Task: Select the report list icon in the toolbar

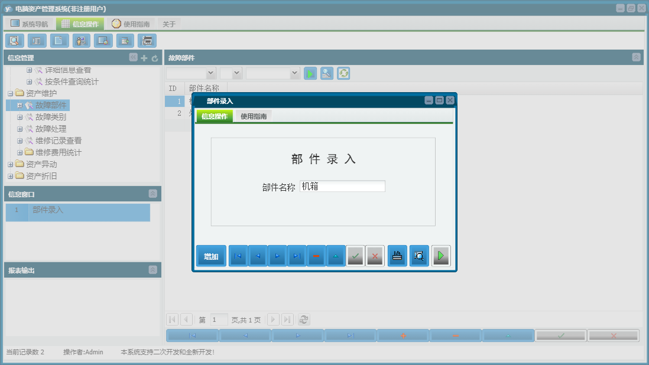Action: 36,40
